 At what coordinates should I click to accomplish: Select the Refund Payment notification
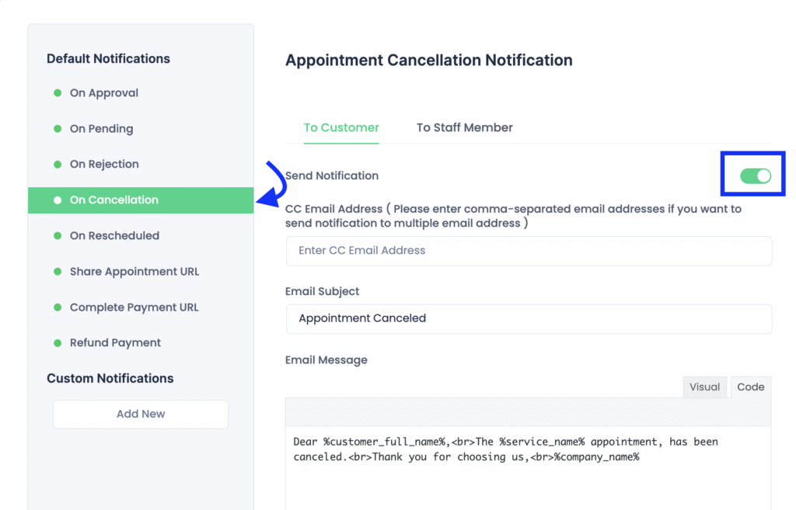115,343
